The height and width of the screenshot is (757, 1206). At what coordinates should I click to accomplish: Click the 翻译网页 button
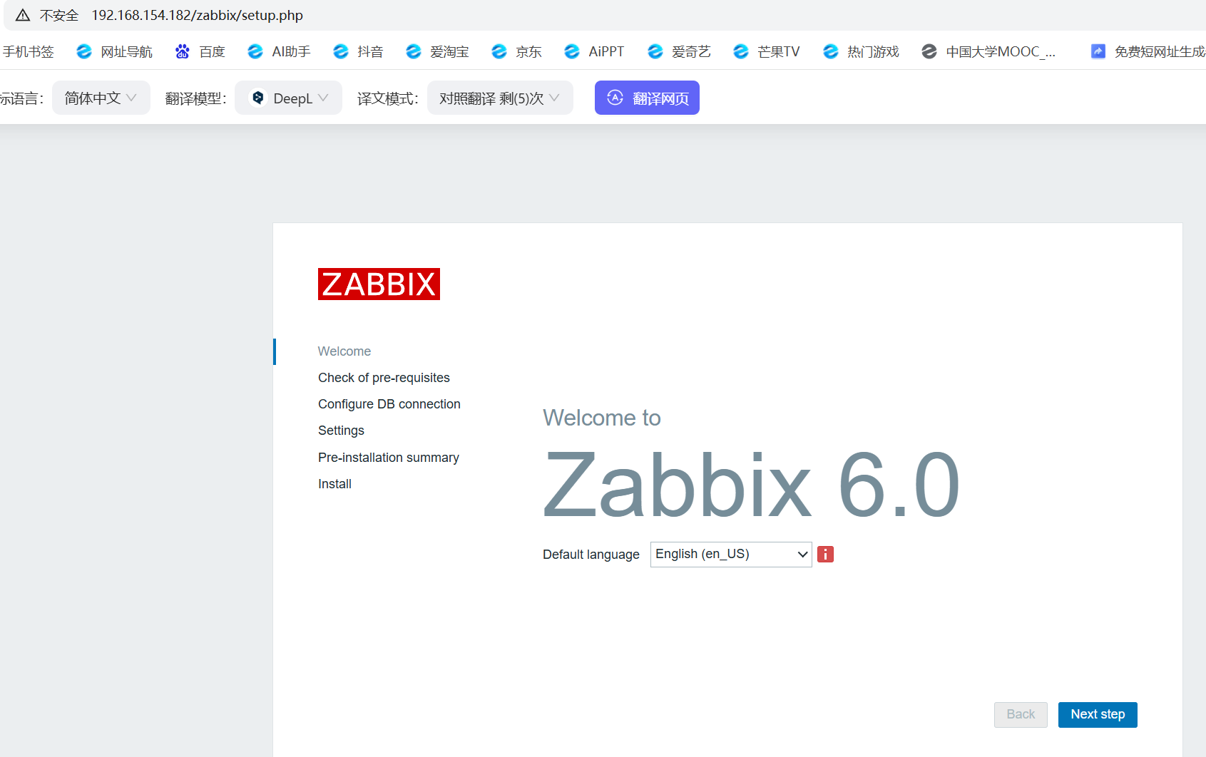[x=647, y=98]
